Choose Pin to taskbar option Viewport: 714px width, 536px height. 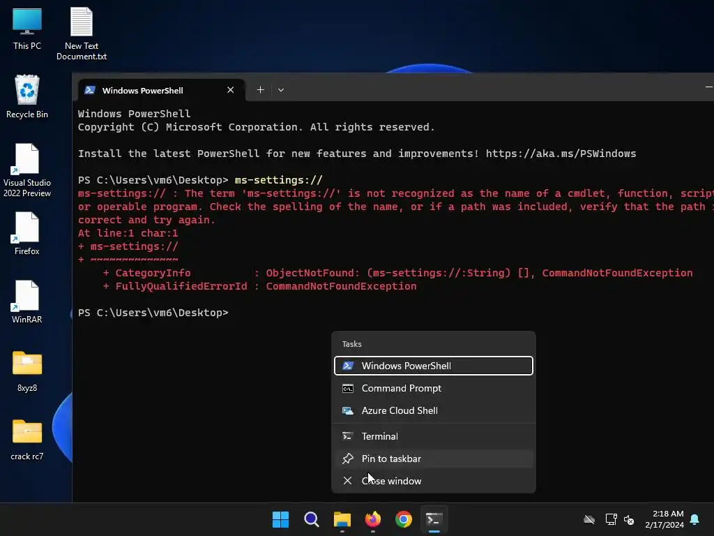[x=434, y=459]
